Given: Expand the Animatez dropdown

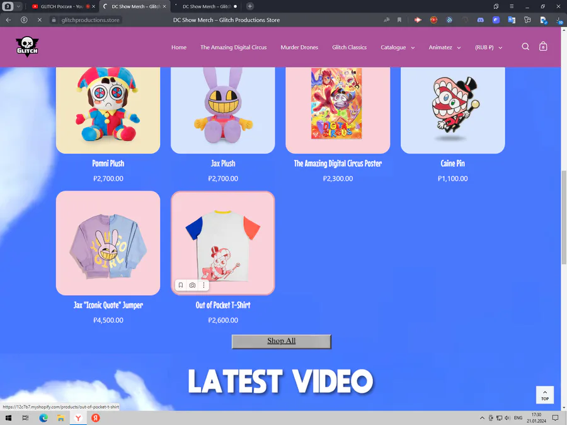Looking at the screenshot, I should coord(444,47).
